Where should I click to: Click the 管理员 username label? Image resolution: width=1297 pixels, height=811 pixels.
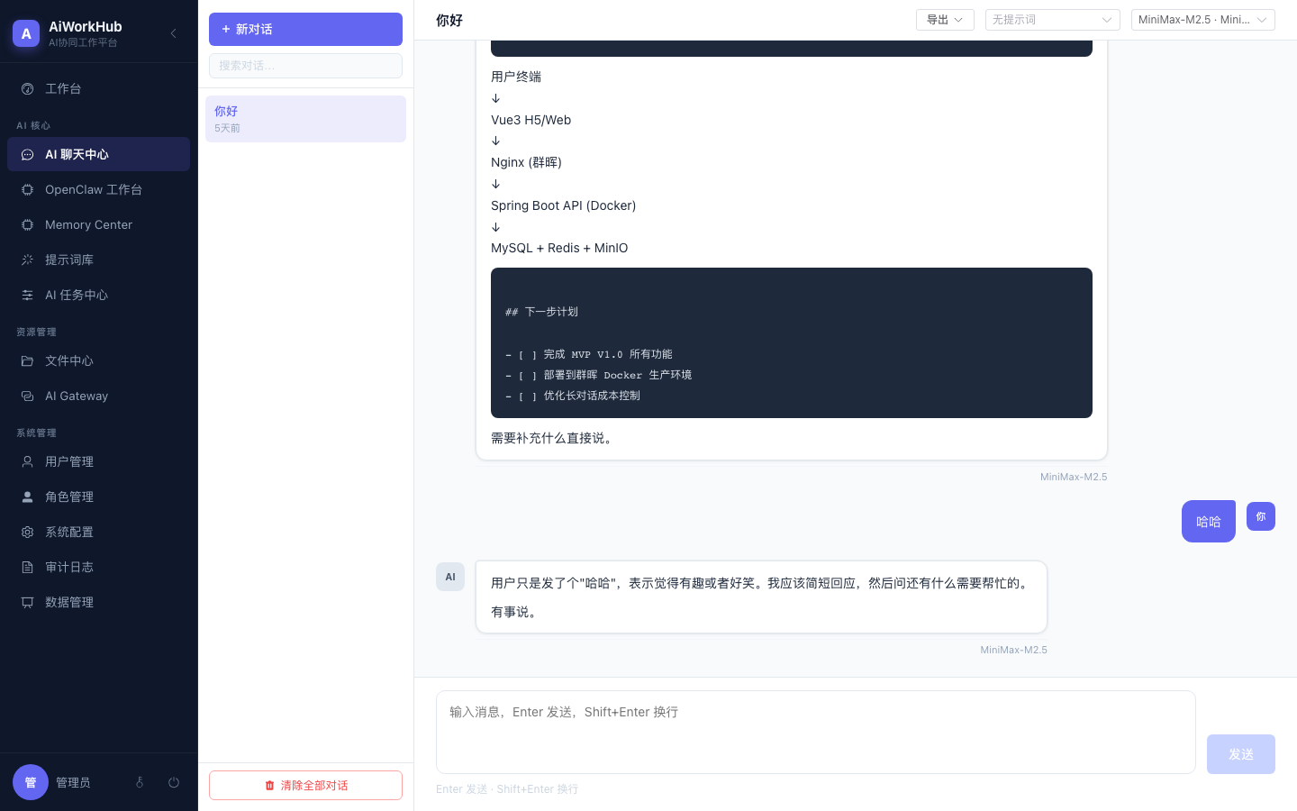[73, 782]
